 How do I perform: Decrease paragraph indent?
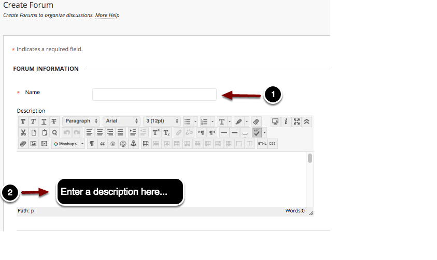(x=143, y=132)
